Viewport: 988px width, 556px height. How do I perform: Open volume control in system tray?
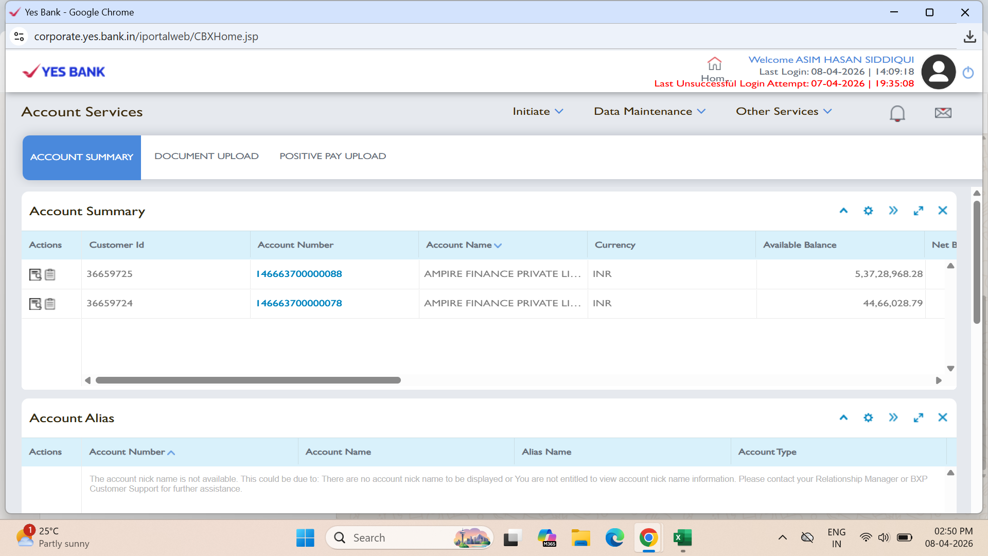pyautogui.click(x=884, y=538)
